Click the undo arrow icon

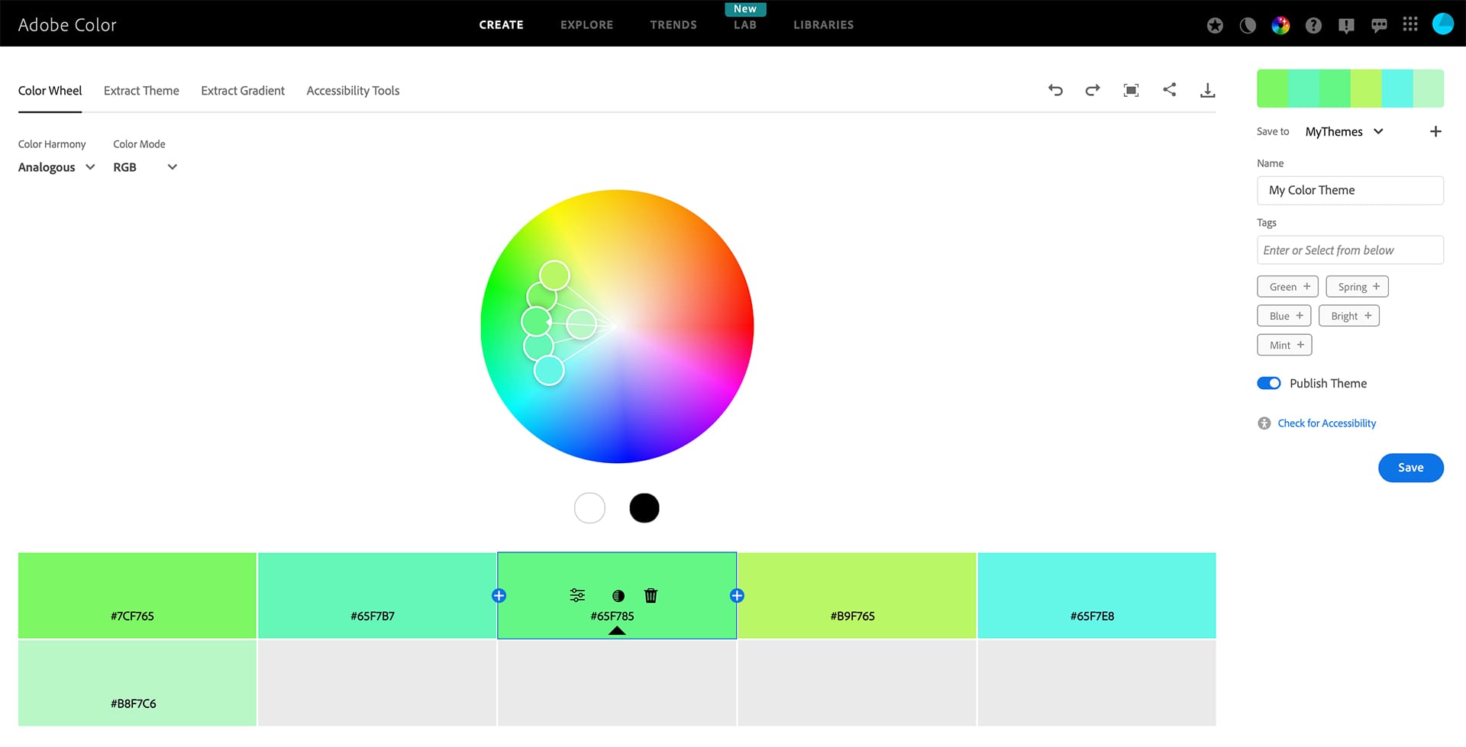(x=1055, y=90)
